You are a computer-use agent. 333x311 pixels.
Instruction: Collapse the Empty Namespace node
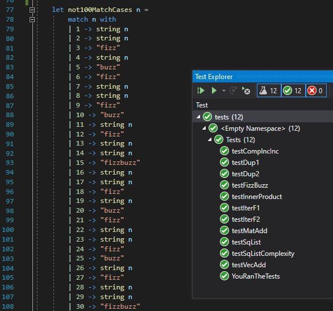point(204,128)
